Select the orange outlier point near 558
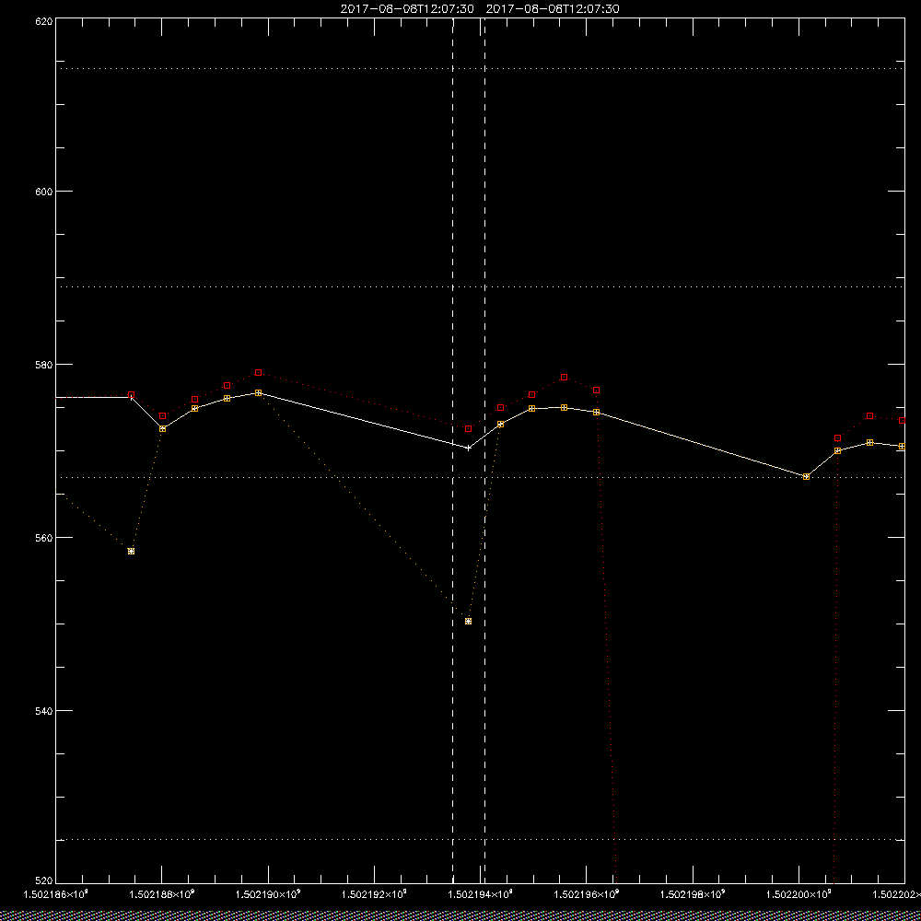The image size is (921, 921). click(131, 551)
